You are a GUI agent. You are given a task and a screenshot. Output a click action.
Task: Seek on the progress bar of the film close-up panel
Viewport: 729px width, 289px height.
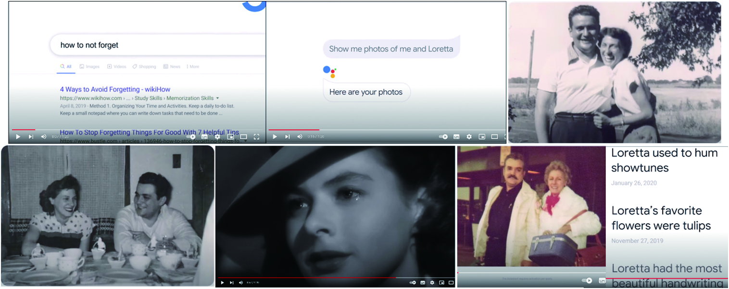click(336, 277)
